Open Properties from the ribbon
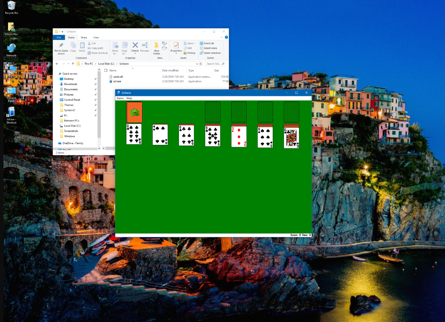Viewport: 445px width, 322px height. pos(176,45)
